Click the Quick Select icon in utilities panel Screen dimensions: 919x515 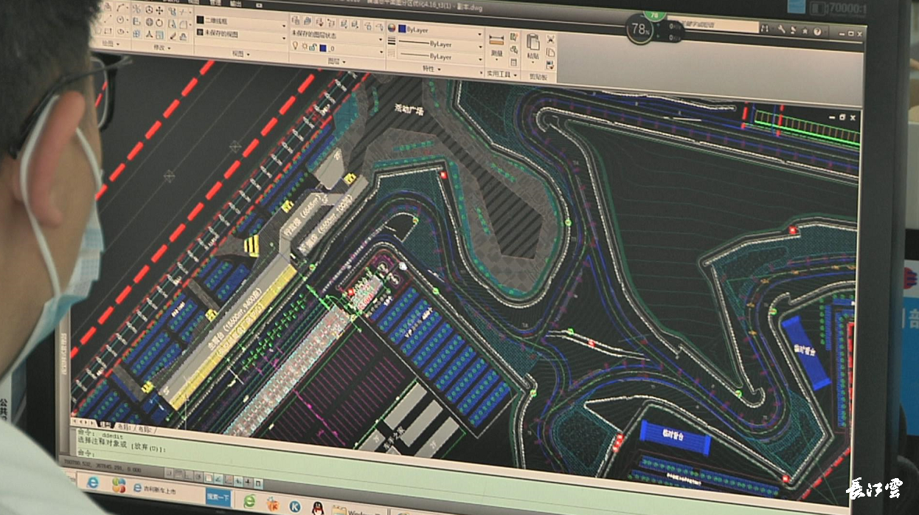pyautogui.click(x=514, y=37)
